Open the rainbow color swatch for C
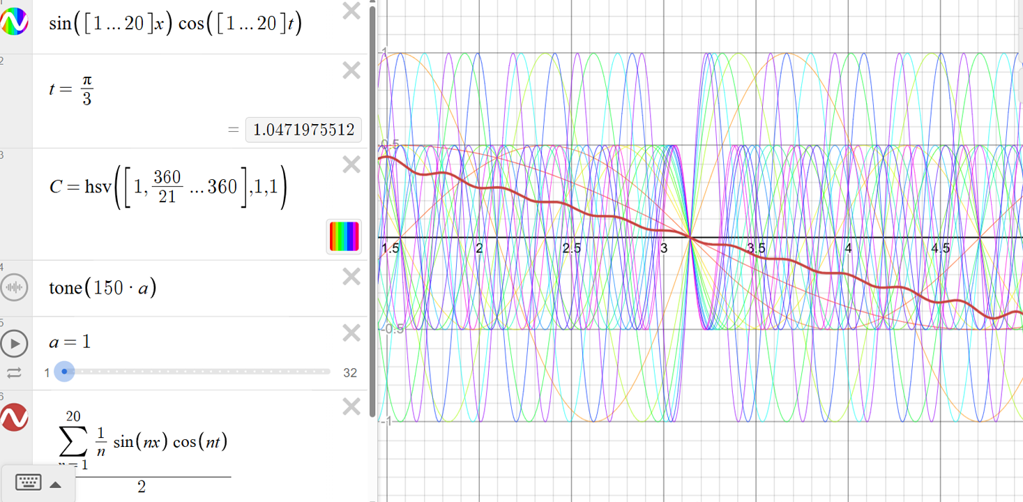The height and width of the screenshot is (502, 1023). (343, 236)
